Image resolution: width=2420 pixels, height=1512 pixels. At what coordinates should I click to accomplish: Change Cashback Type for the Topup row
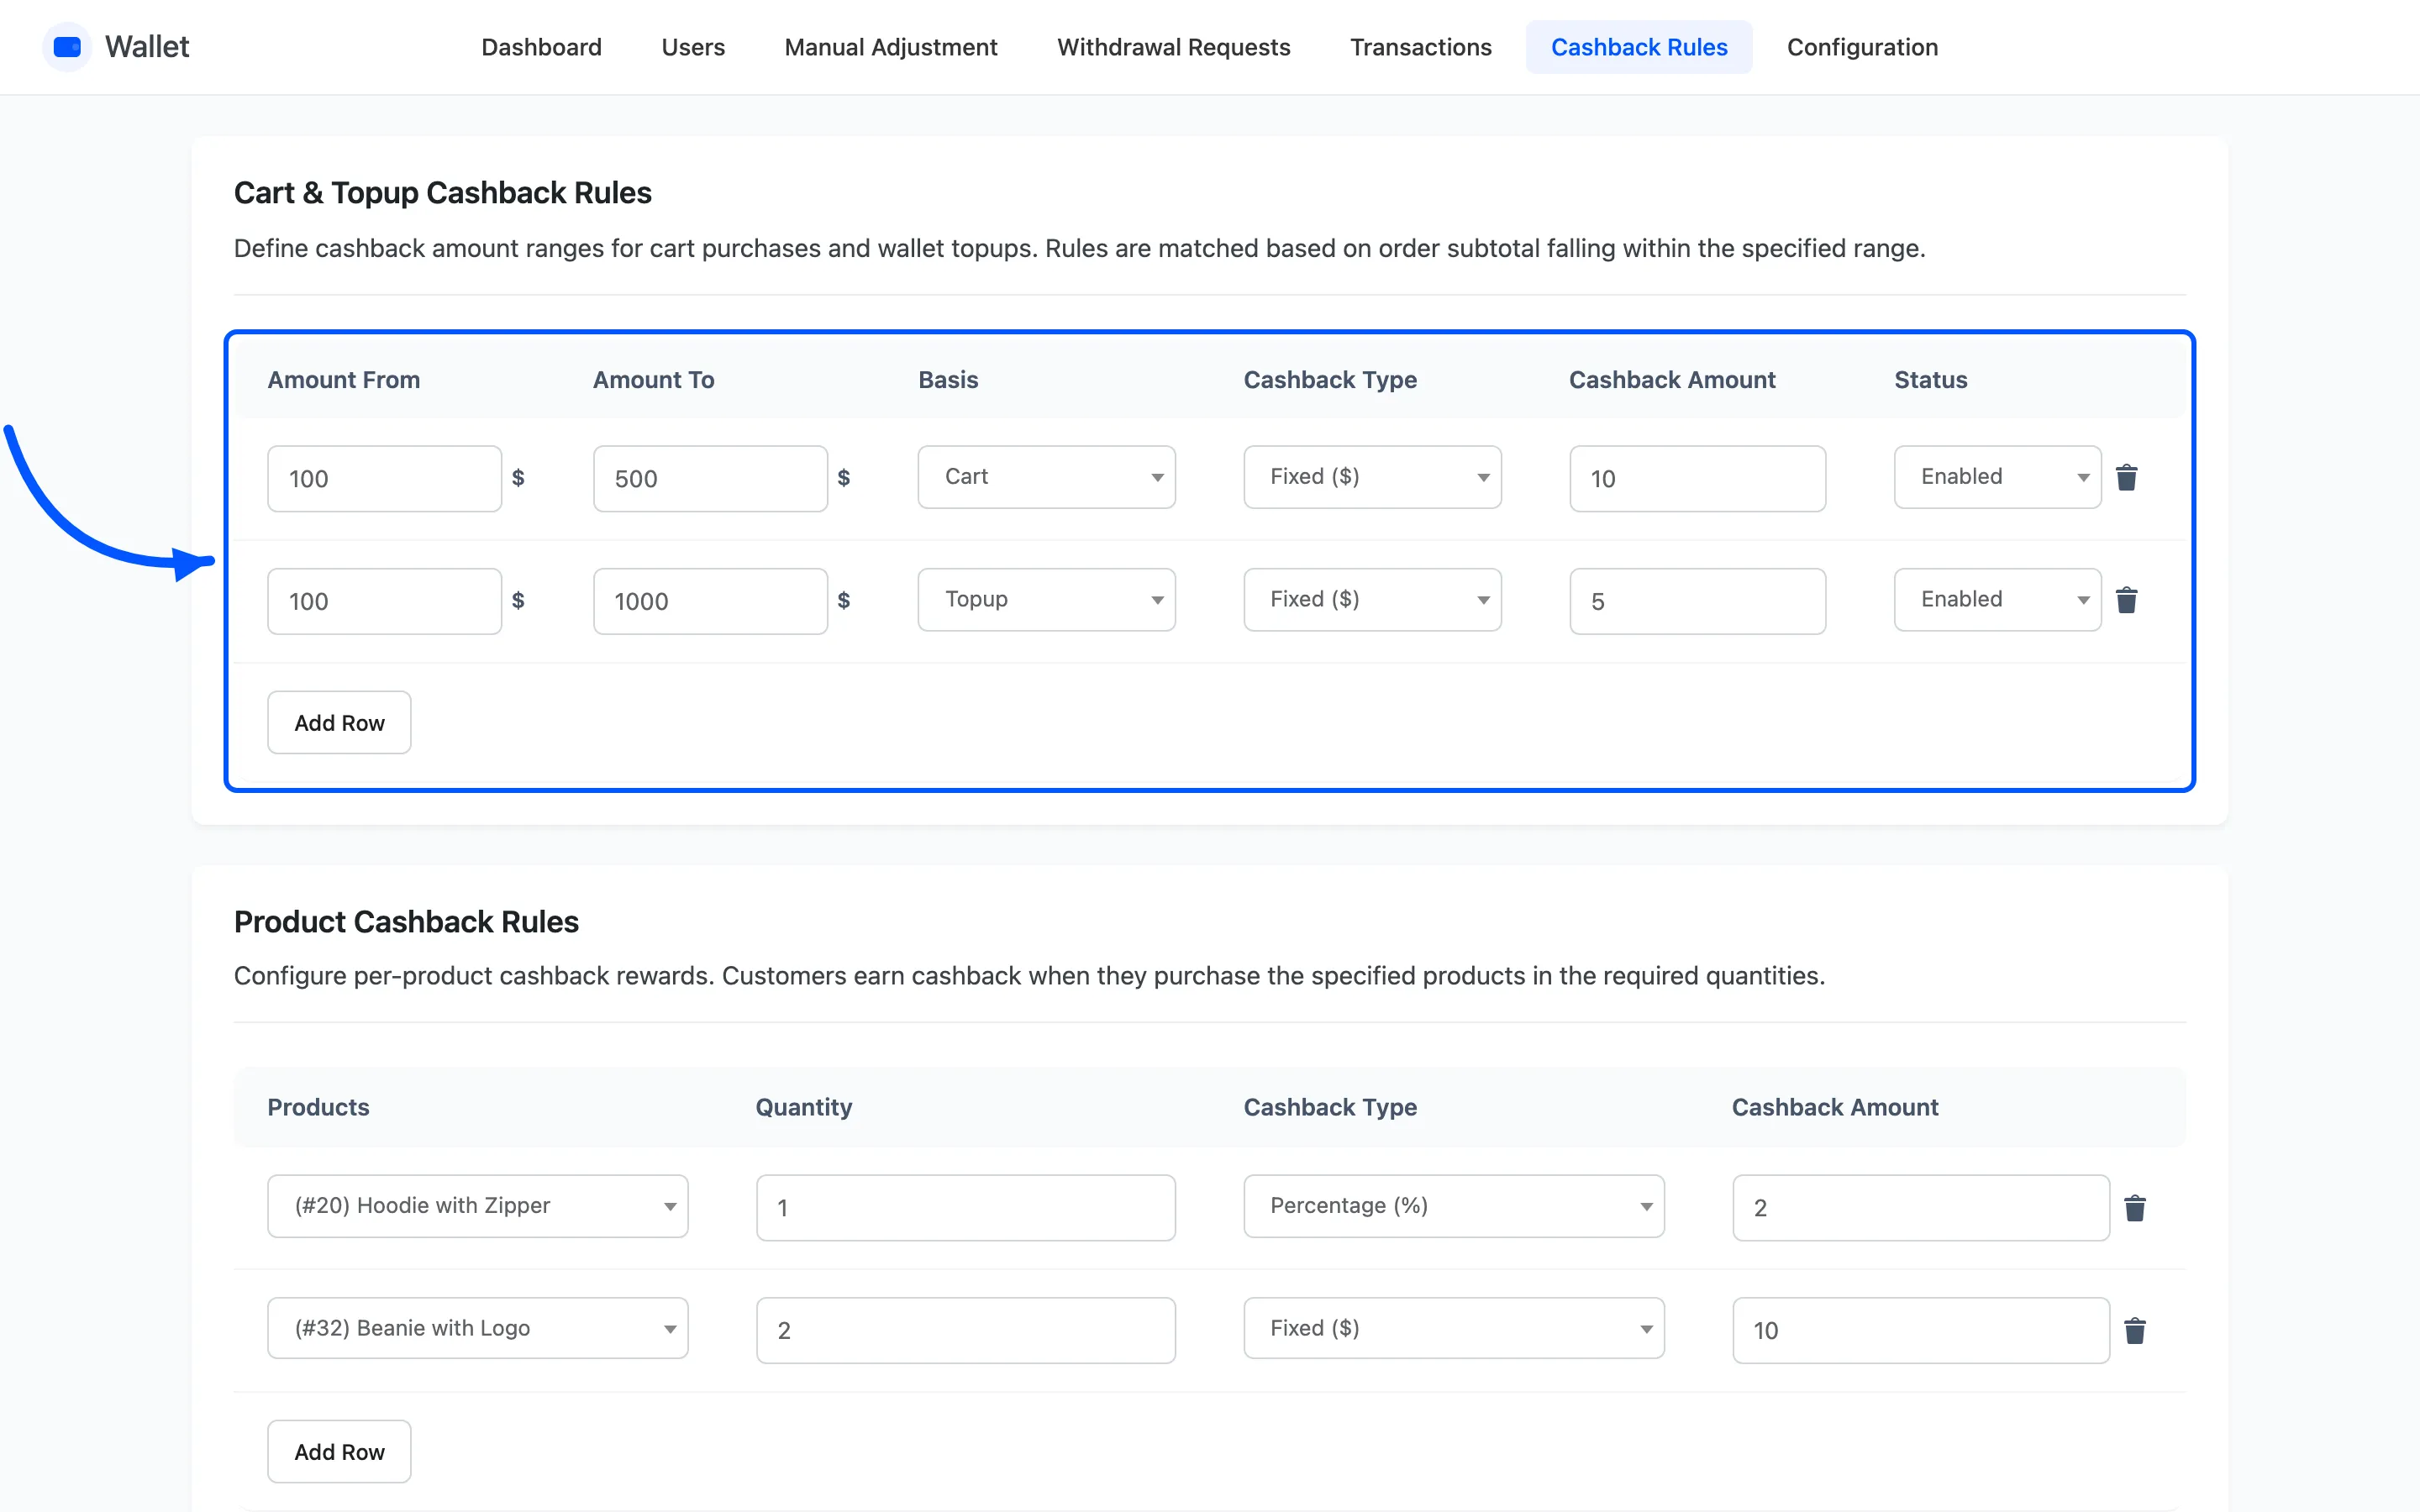pyautogui.click(x=1372, y=600)
